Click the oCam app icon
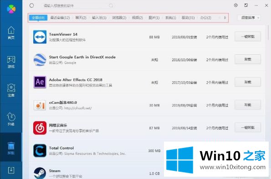Screen dimensions: 271x179 (x=40, y=105)
